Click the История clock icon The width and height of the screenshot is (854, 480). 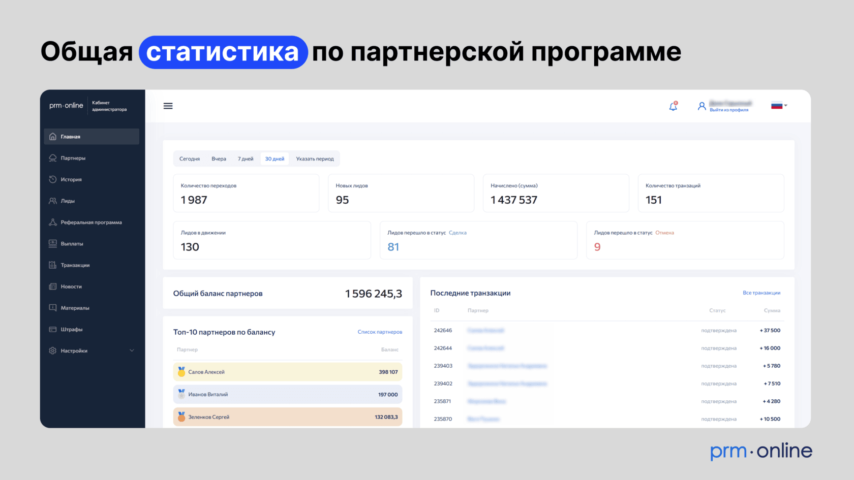coord(53,179)
